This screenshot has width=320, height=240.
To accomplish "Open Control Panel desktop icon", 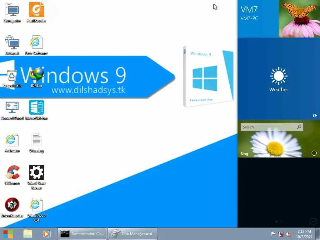I will pos(12,110).
